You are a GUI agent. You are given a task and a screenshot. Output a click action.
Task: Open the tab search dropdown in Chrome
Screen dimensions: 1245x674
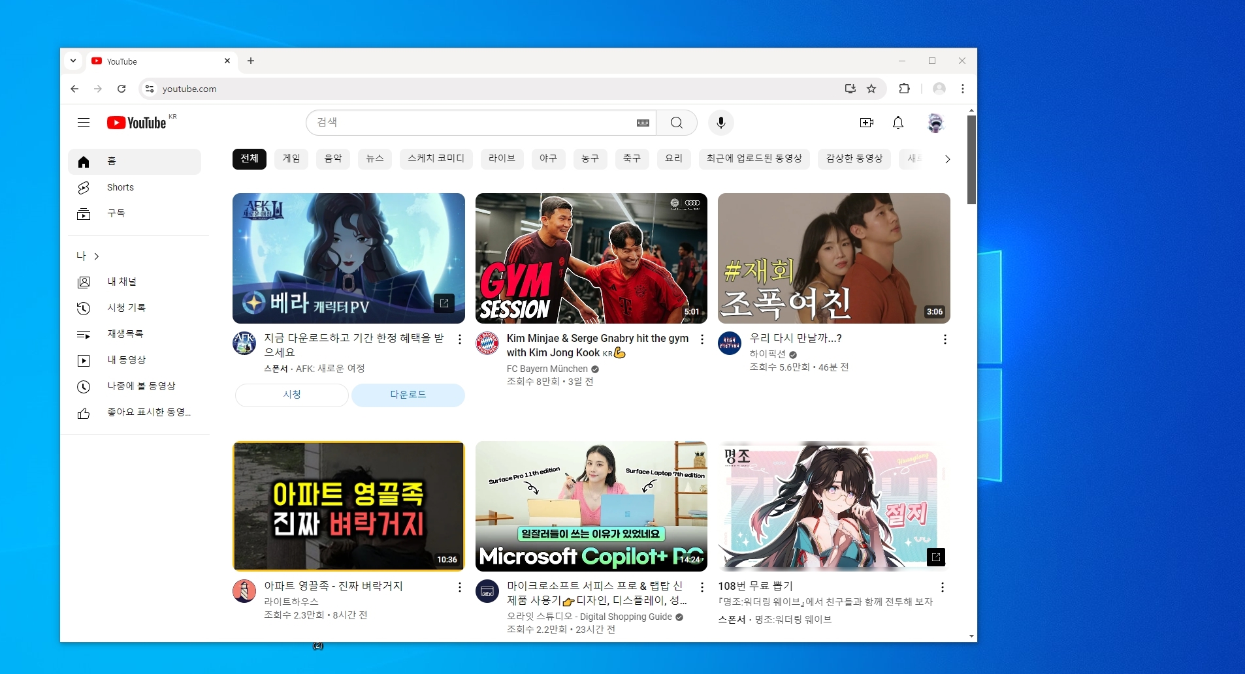[73, 61]
